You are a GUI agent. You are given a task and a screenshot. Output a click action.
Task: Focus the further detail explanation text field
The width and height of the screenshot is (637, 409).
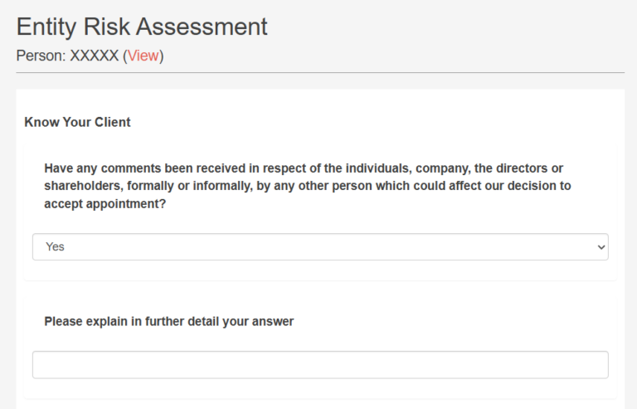click(x=320, y=365)
